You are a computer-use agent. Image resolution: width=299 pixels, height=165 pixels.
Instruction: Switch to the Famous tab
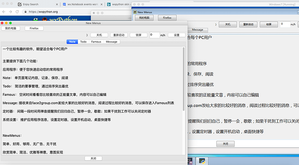pos(96,42)
